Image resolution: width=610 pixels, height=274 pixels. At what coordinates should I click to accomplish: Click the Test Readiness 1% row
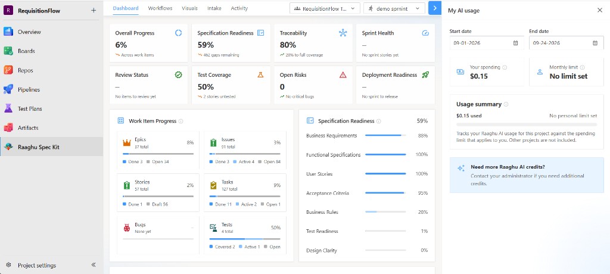[367, 231]
